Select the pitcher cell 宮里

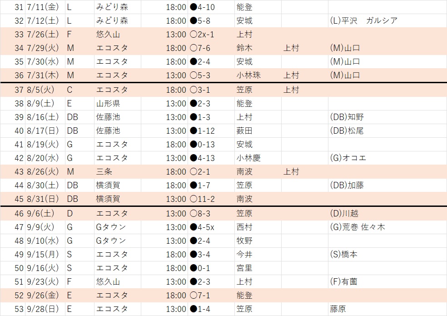244,268
